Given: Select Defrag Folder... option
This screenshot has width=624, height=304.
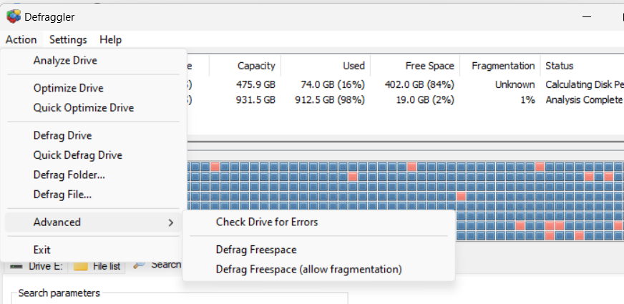Looking at the screenshot, I should tap(69, 175).
